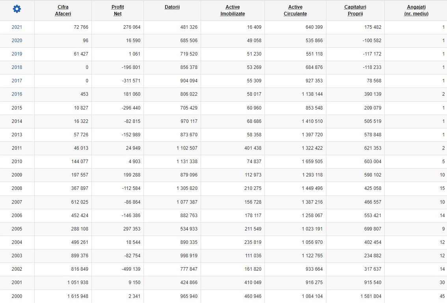
Task: Click the Datorii column header
Action: click(172, 7)
